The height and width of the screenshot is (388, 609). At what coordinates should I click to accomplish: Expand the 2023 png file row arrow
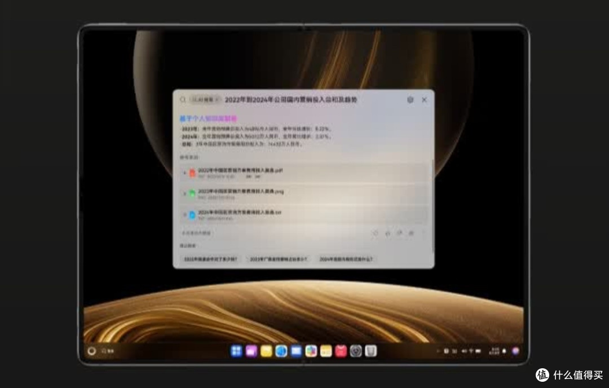tap(184, 193)
